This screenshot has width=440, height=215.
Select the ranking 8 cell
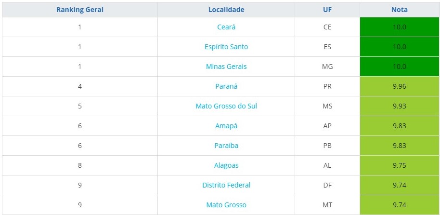pos(80,165)
